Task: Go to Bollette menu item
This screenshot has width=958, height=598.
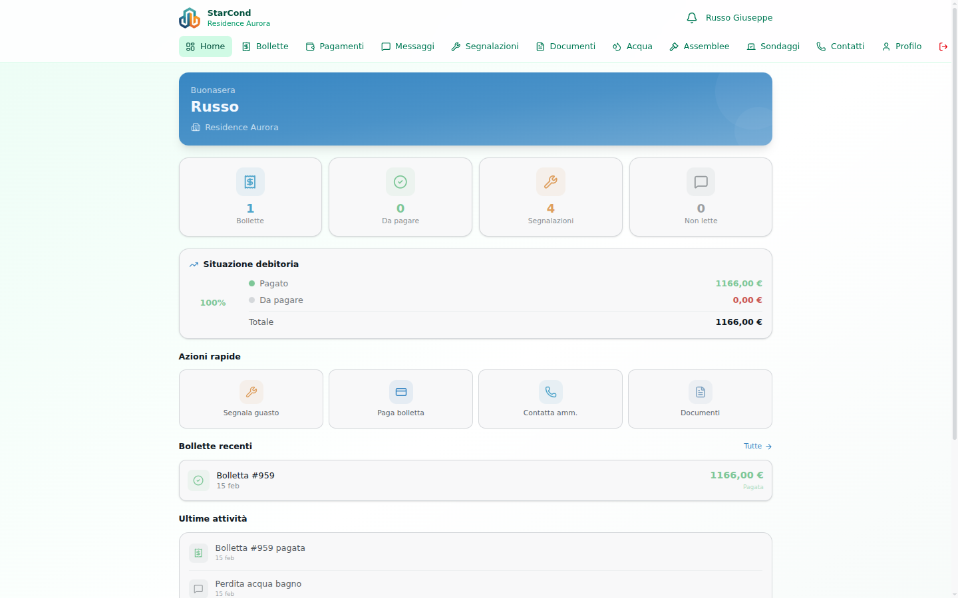Action: click(265, 47)
